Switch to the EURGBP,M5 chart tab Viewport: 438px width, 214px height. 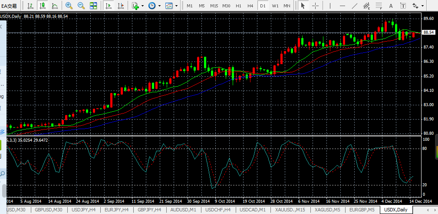362,210
